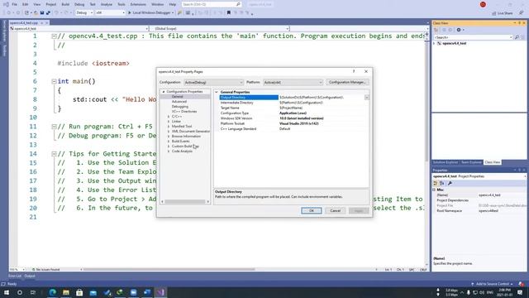
Task: Open the Configuration Manager button
Action: click(347, 82)
